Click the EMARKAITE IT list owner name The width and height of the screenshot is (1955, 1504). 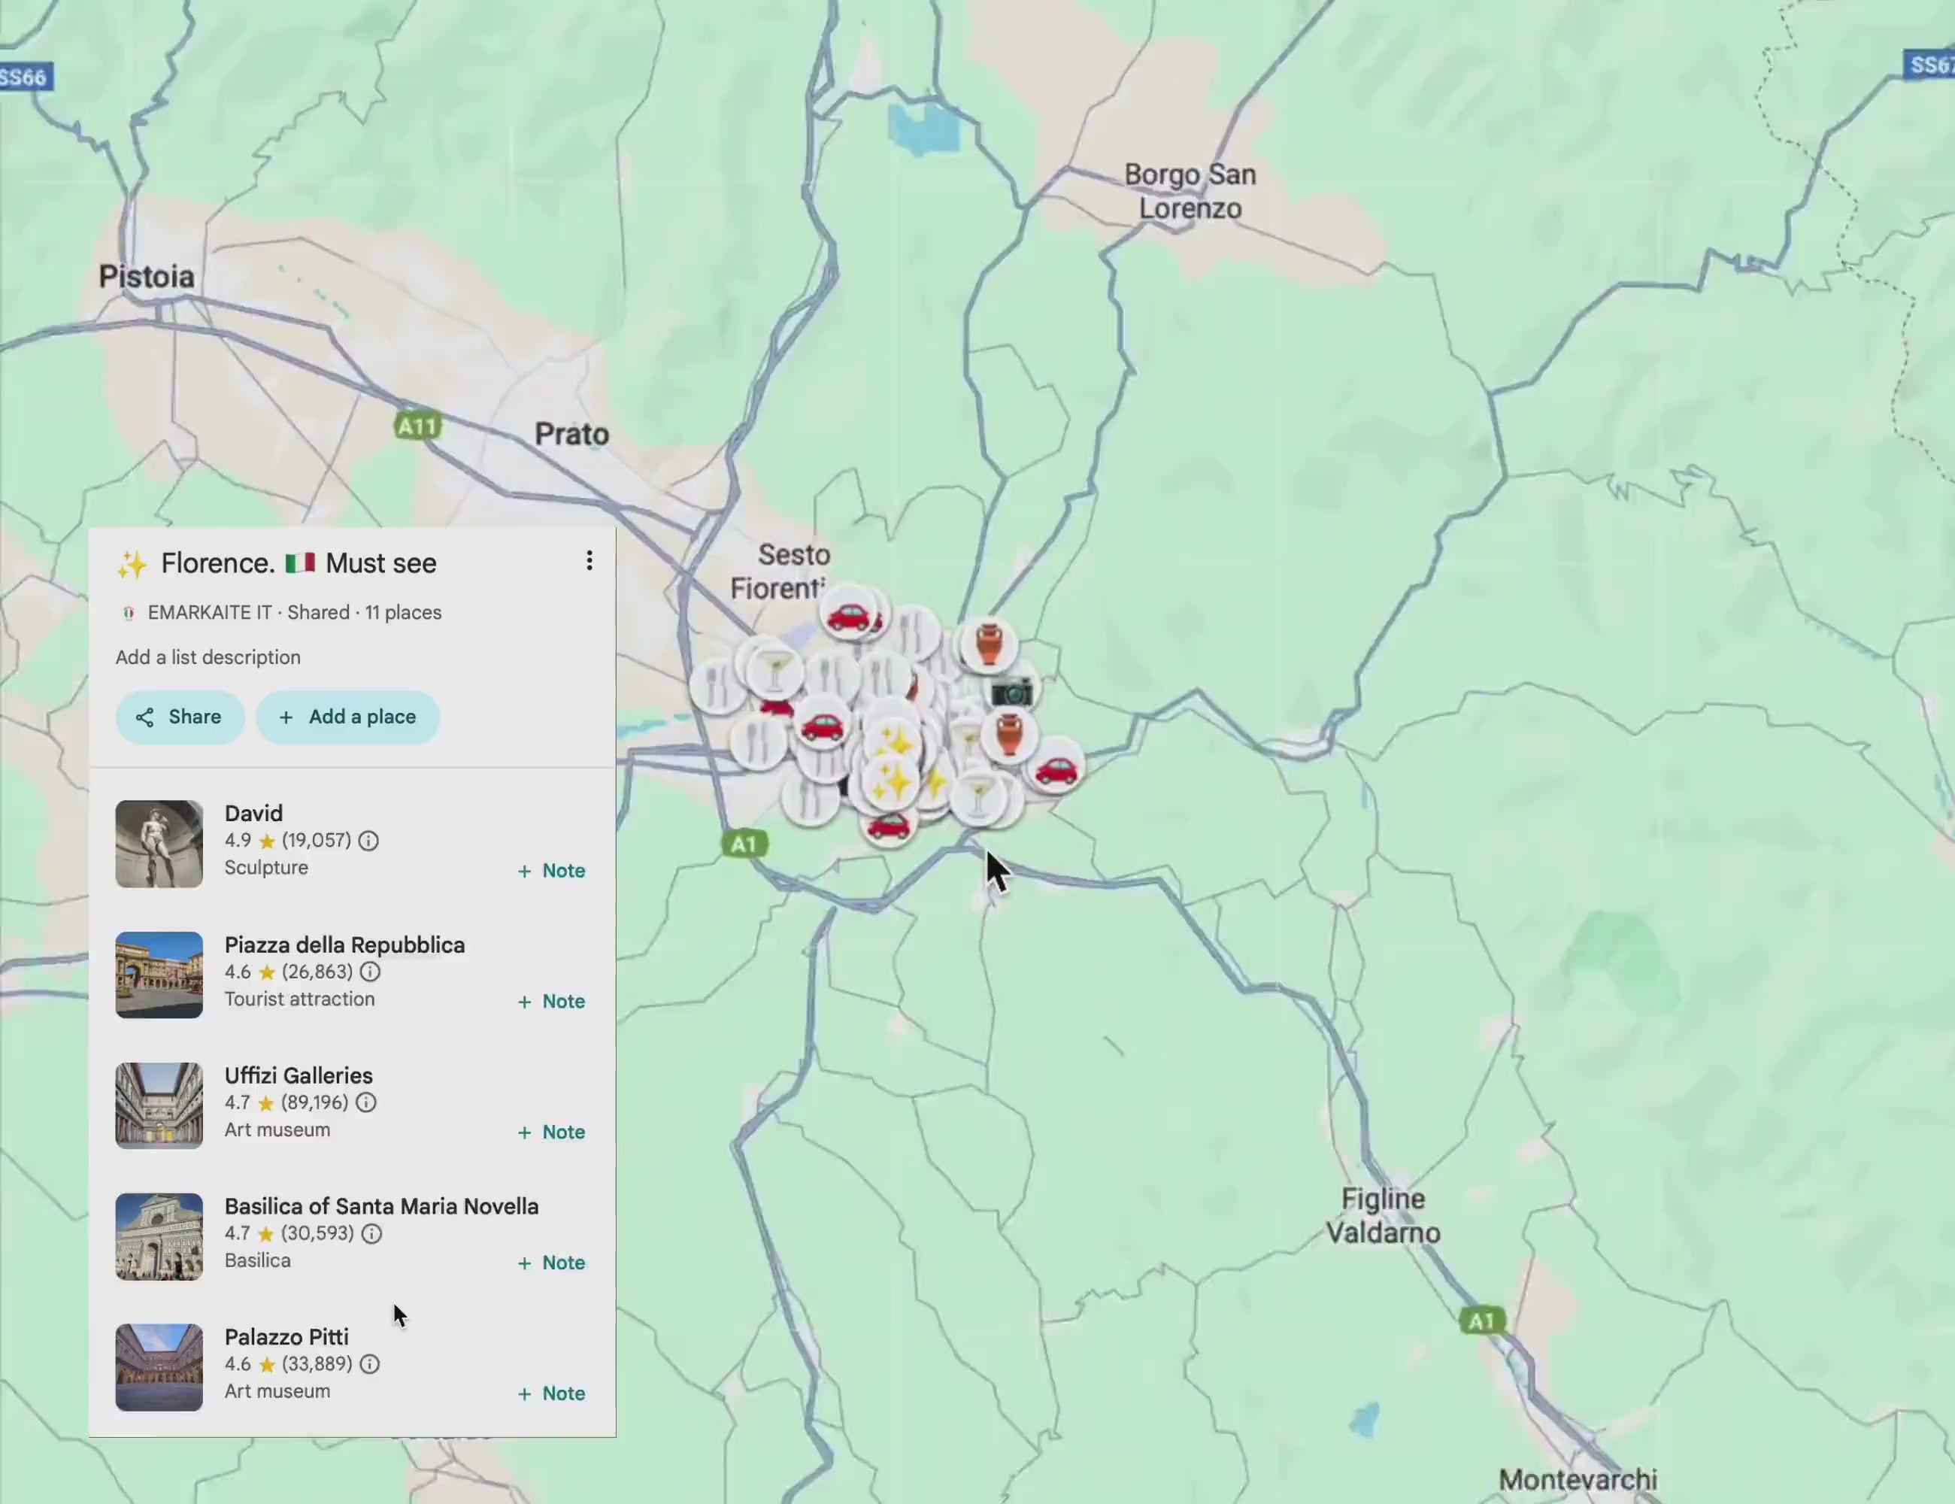click(x=211, y=612)
